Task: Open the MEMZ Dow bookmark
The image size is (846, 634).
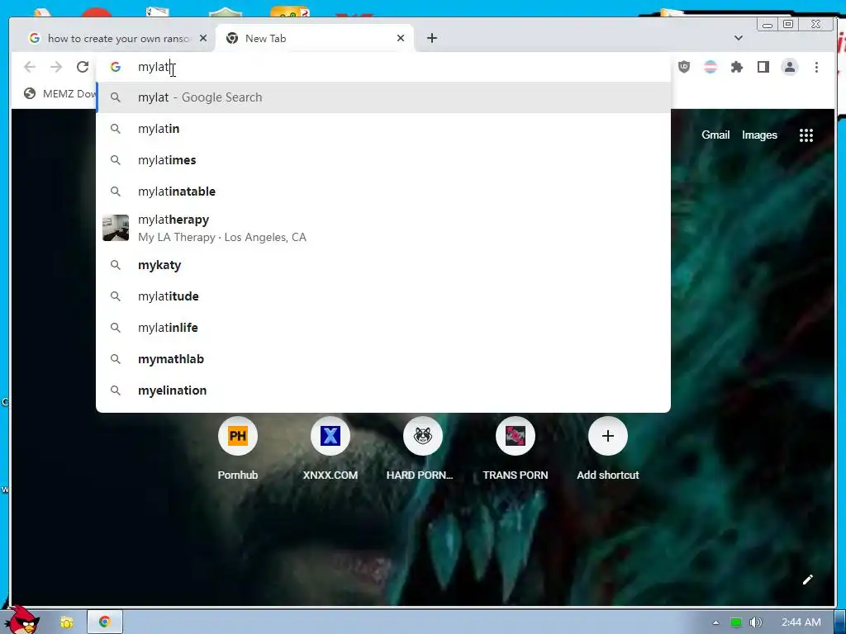Action: coord(59,94)
